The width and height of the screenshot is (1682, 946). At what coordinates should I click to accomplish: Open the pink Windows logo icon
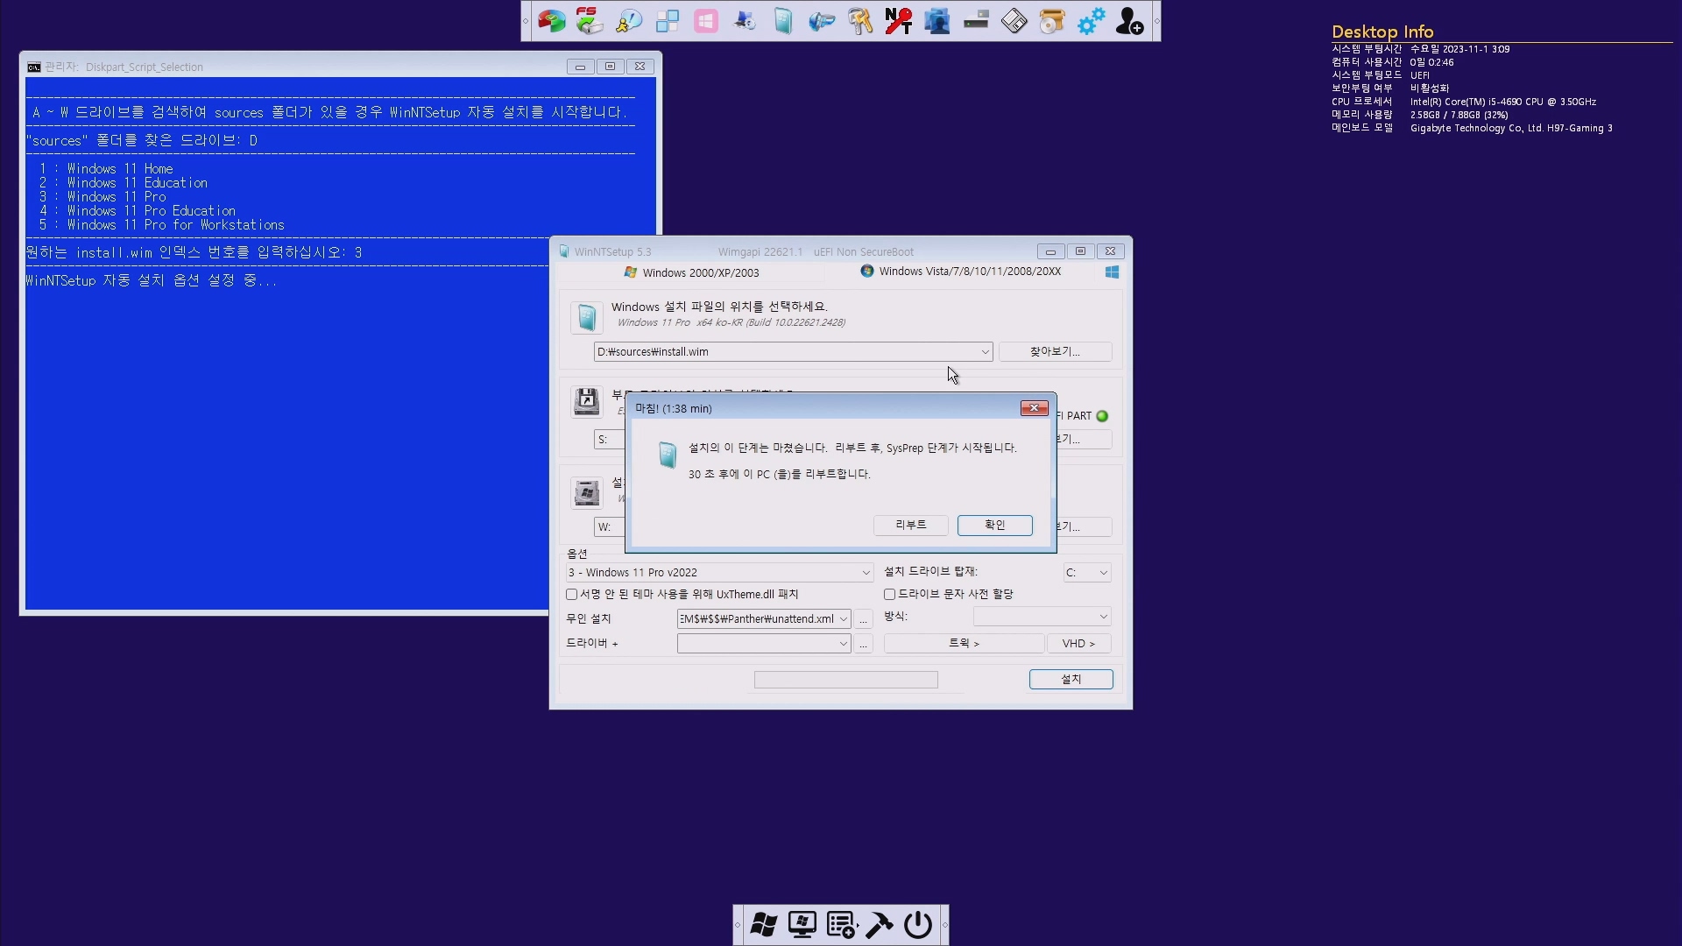(x=706, y=21)
